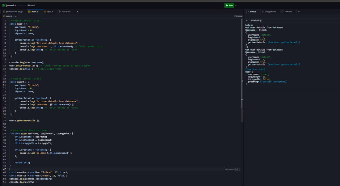Click the green Run button
This screenshot has width=340, height=186.
pos(229,5)
